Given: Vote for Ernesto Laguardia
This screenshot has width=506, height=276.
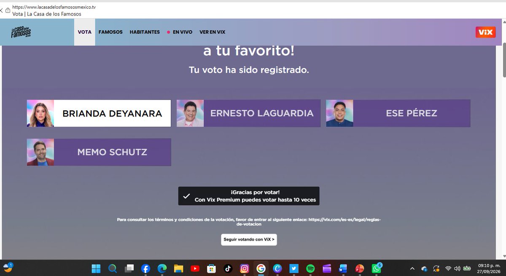Looking at the screenshot, I should pos(248,113).
